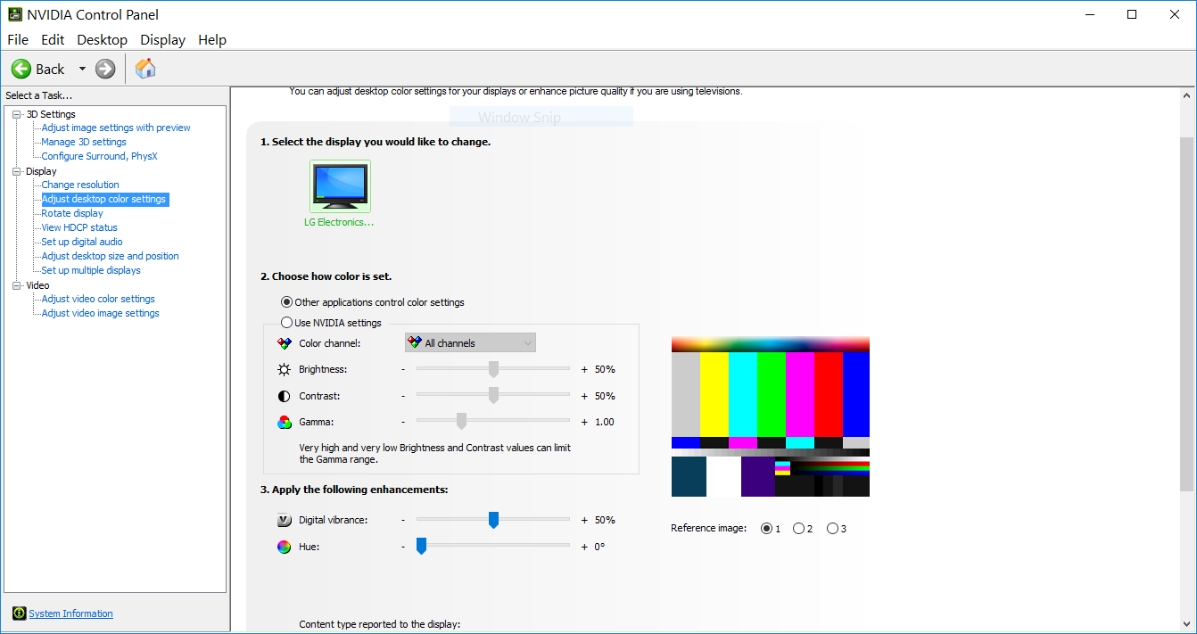This screenshot has width=1197, height=634.
Task: Open the Desktop menu
Action: [x=103, y=40]
